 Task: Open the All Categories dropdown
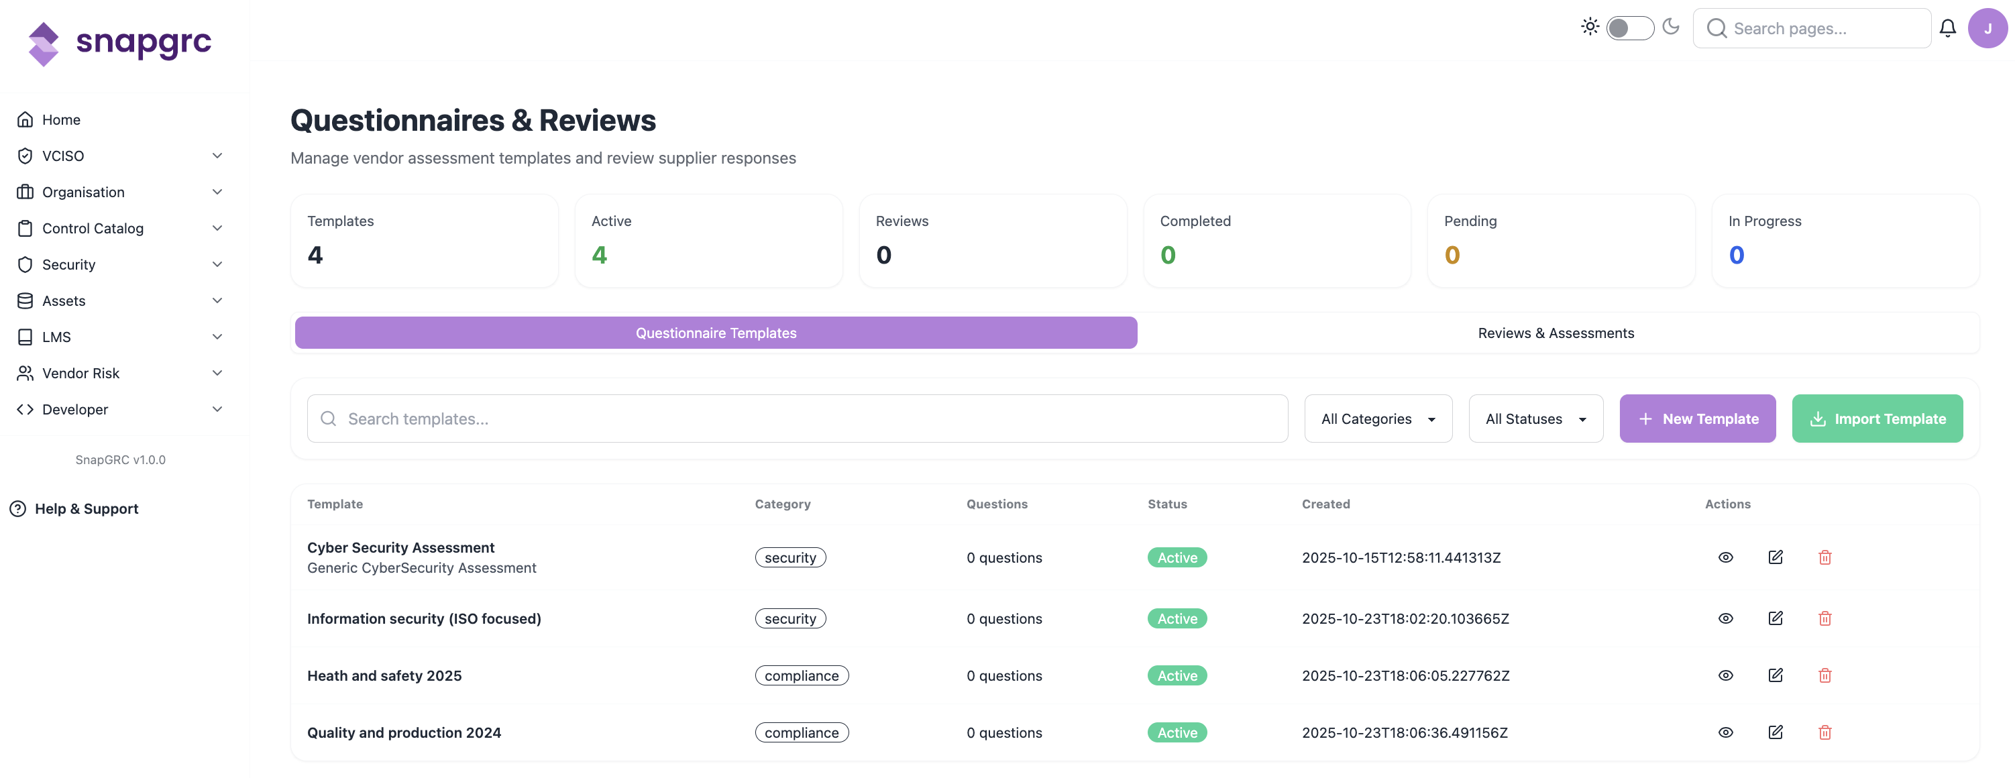pos(1378,419)
